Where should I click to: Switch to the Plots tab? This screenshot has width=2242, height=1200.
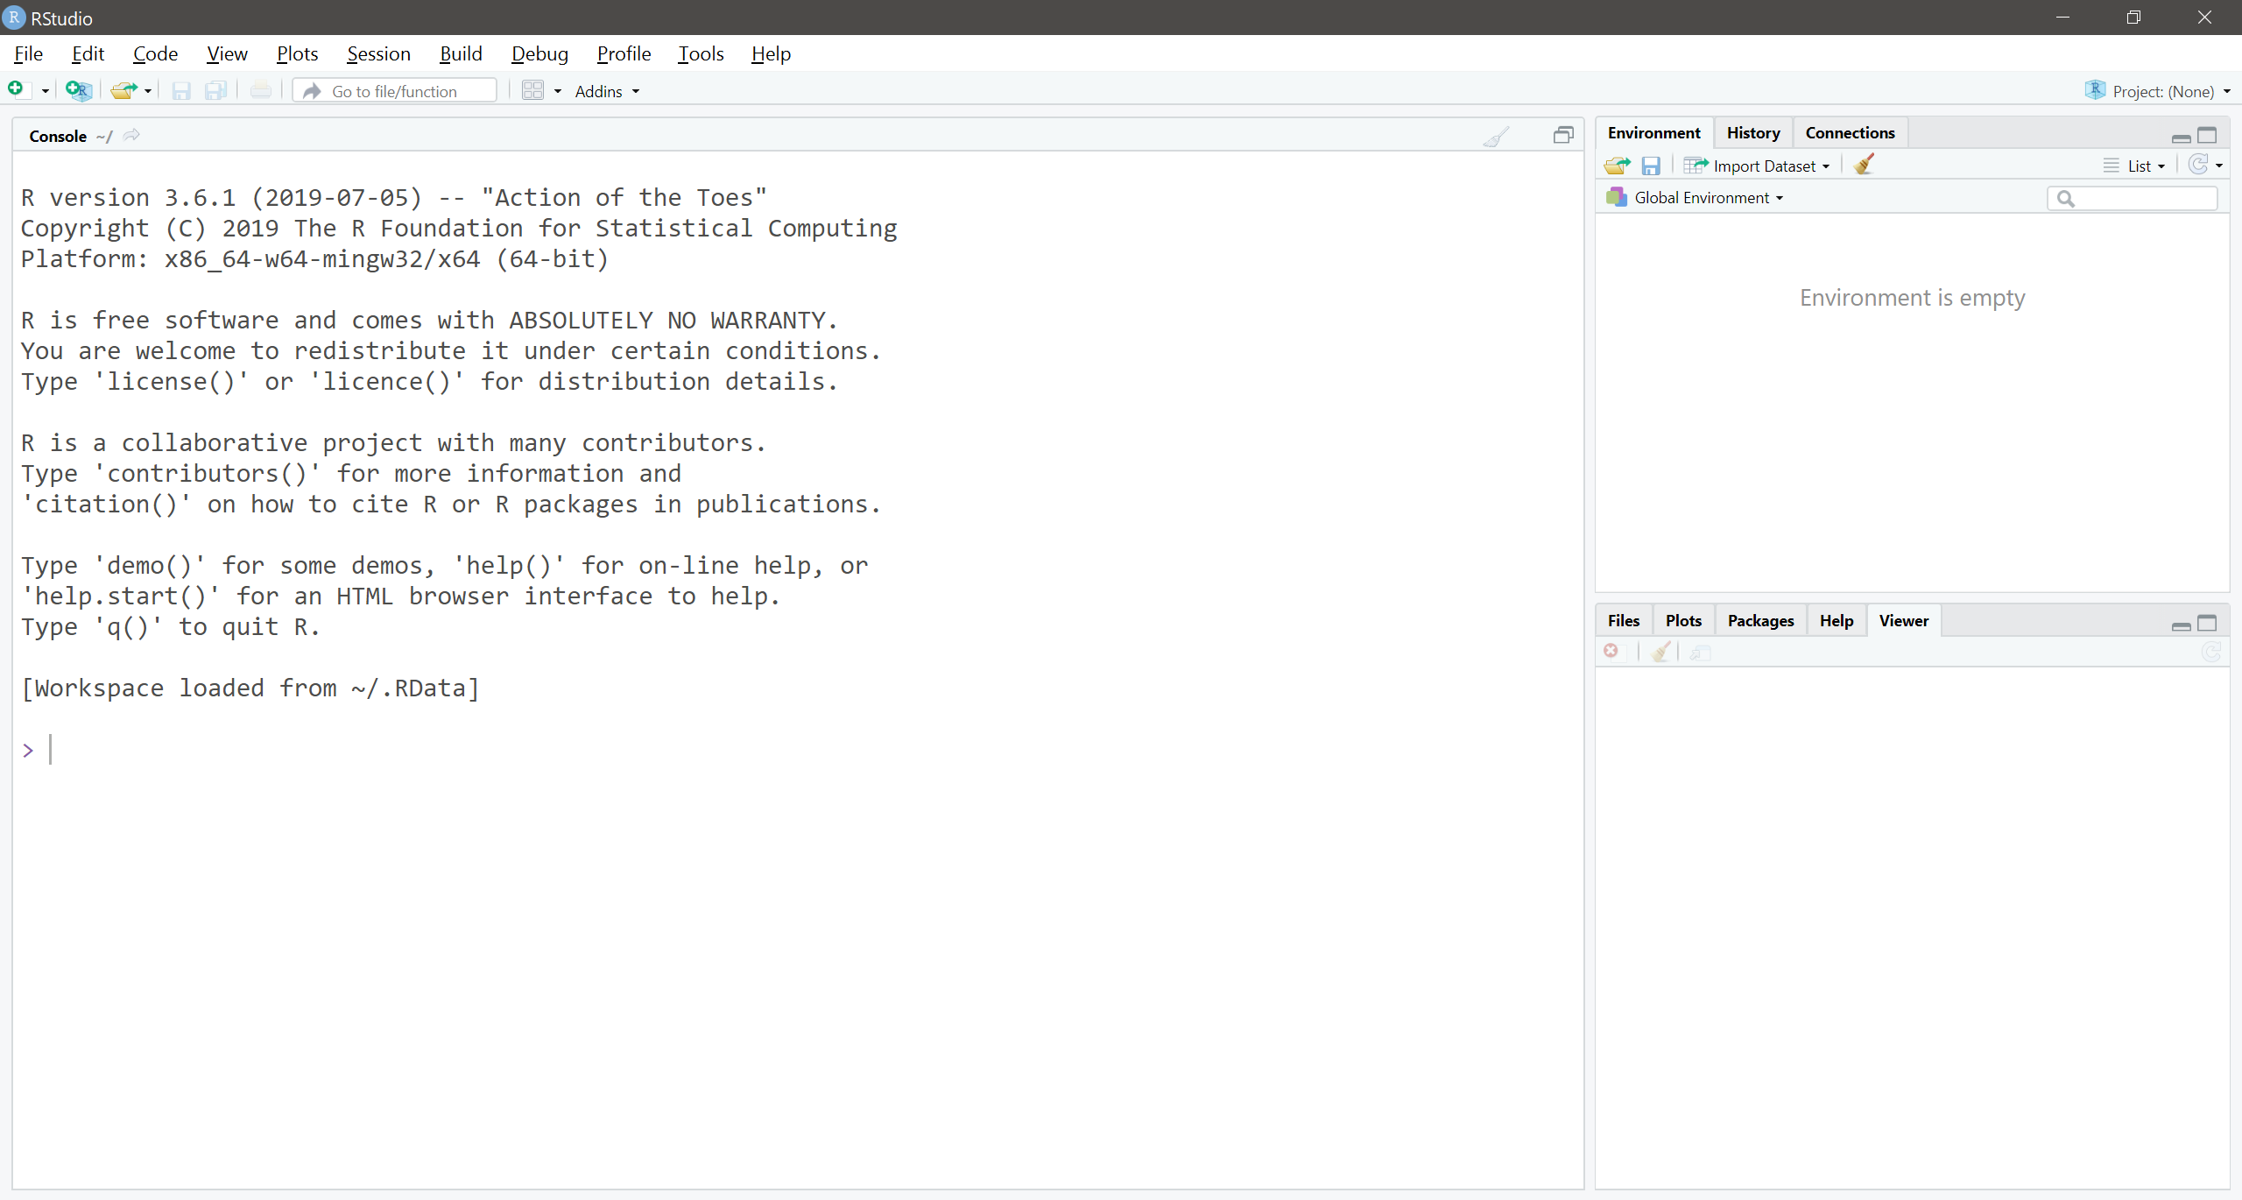click(1683, 621)
